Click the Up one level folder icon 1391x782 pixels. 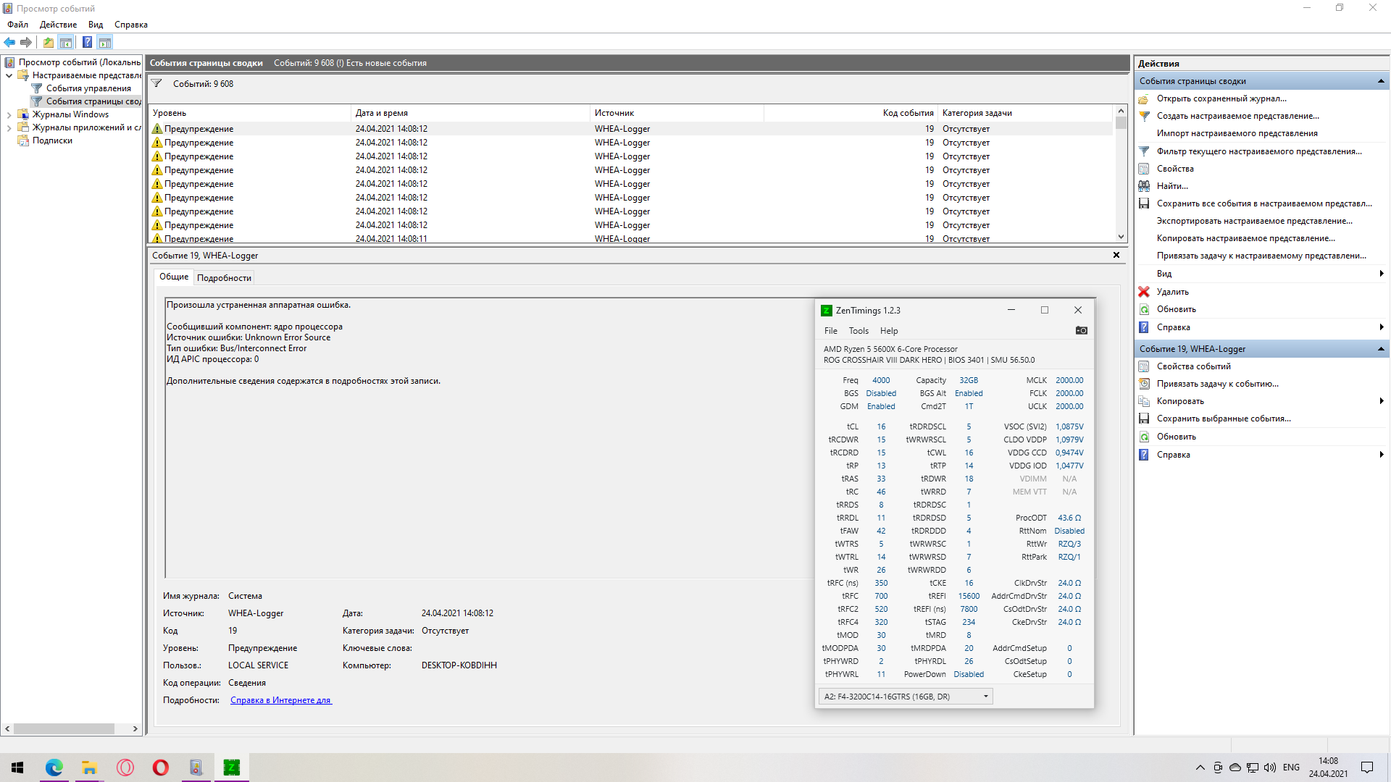point(48,42)
